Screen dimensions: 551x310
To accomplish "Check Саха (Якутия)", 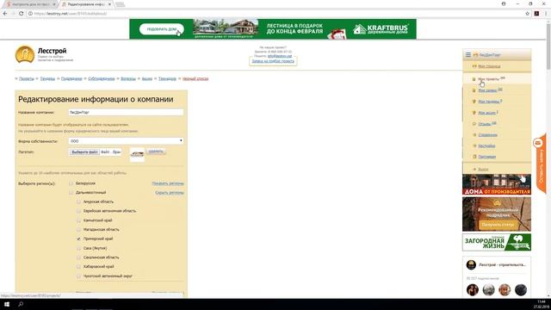I will tap(78, 248).
